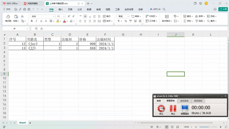Expand the quick access toolbar customize chevron
This screenshot has height=129, width=229.
tap(42, 9)
